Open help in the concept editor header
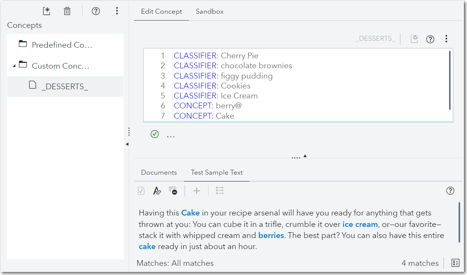Image resolution: width=467 pixels, height=275 pixels. pyautogui.click(x=430, y=39)
